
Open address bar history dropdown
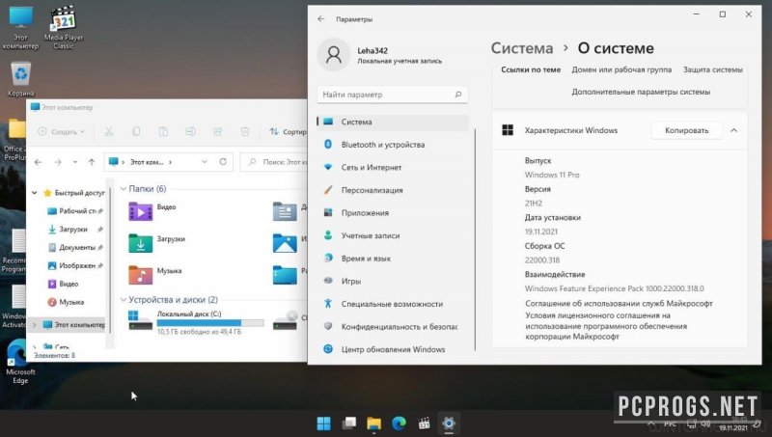[x=205, y=162]
